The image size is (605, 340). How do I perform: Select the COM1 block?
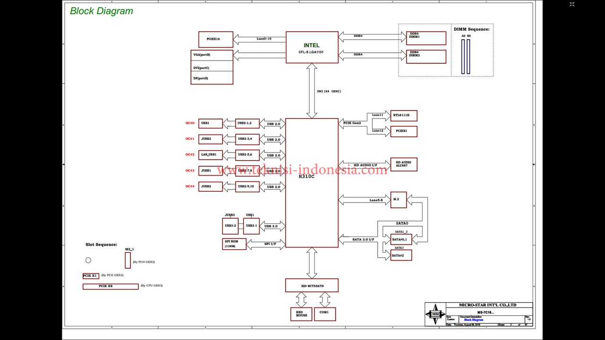[x=324, y=314]
